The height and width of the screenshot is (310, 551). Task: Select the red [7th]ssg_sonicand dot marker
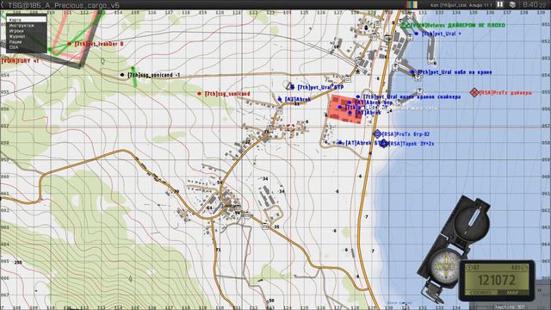[199, 94]
